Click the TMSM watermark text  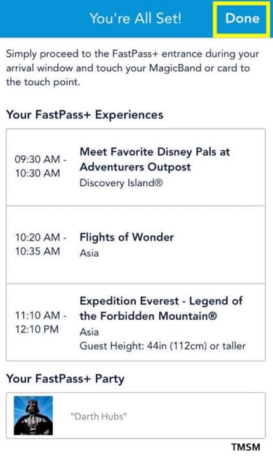tap(246, 447)
